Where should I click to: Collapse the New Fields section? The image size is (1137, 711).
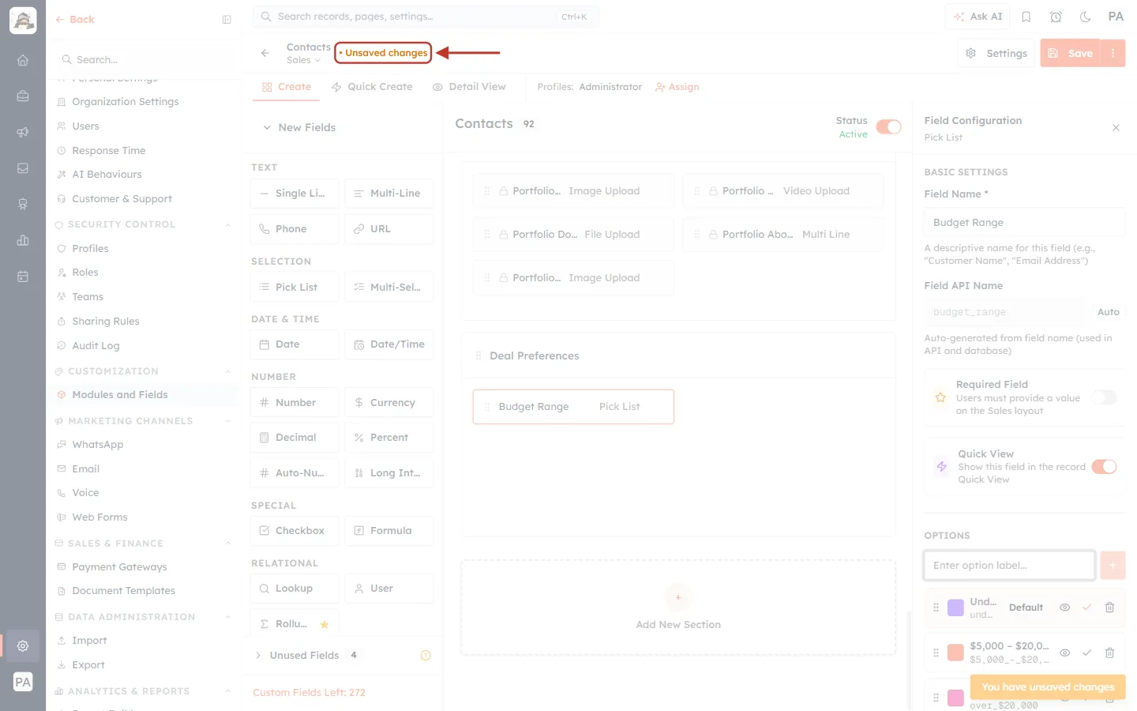267,127
